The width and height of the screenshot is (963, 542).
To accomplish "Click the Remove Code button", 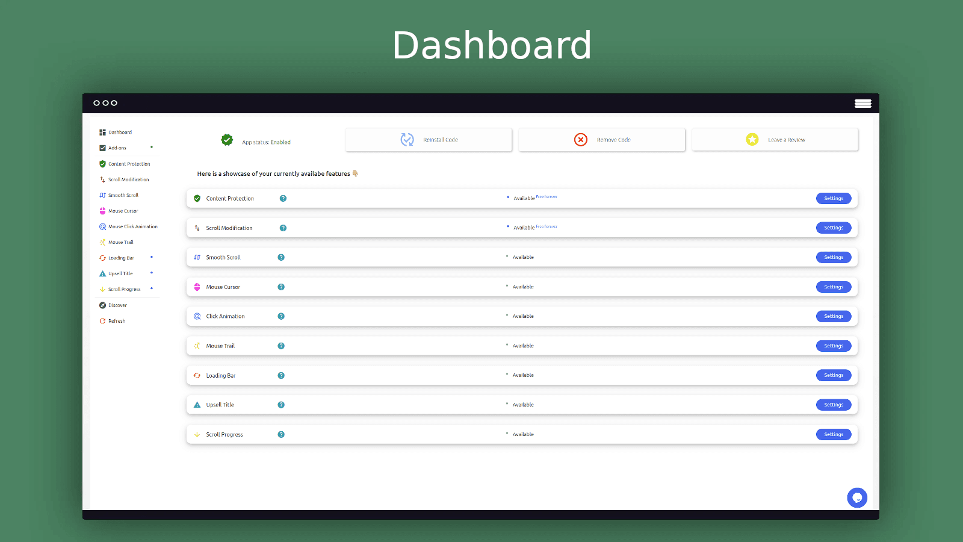I will (601, 140).
